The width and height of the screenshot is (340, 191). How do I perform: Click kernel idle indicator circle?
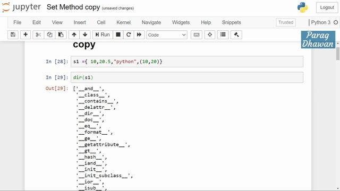click(336, 22)
